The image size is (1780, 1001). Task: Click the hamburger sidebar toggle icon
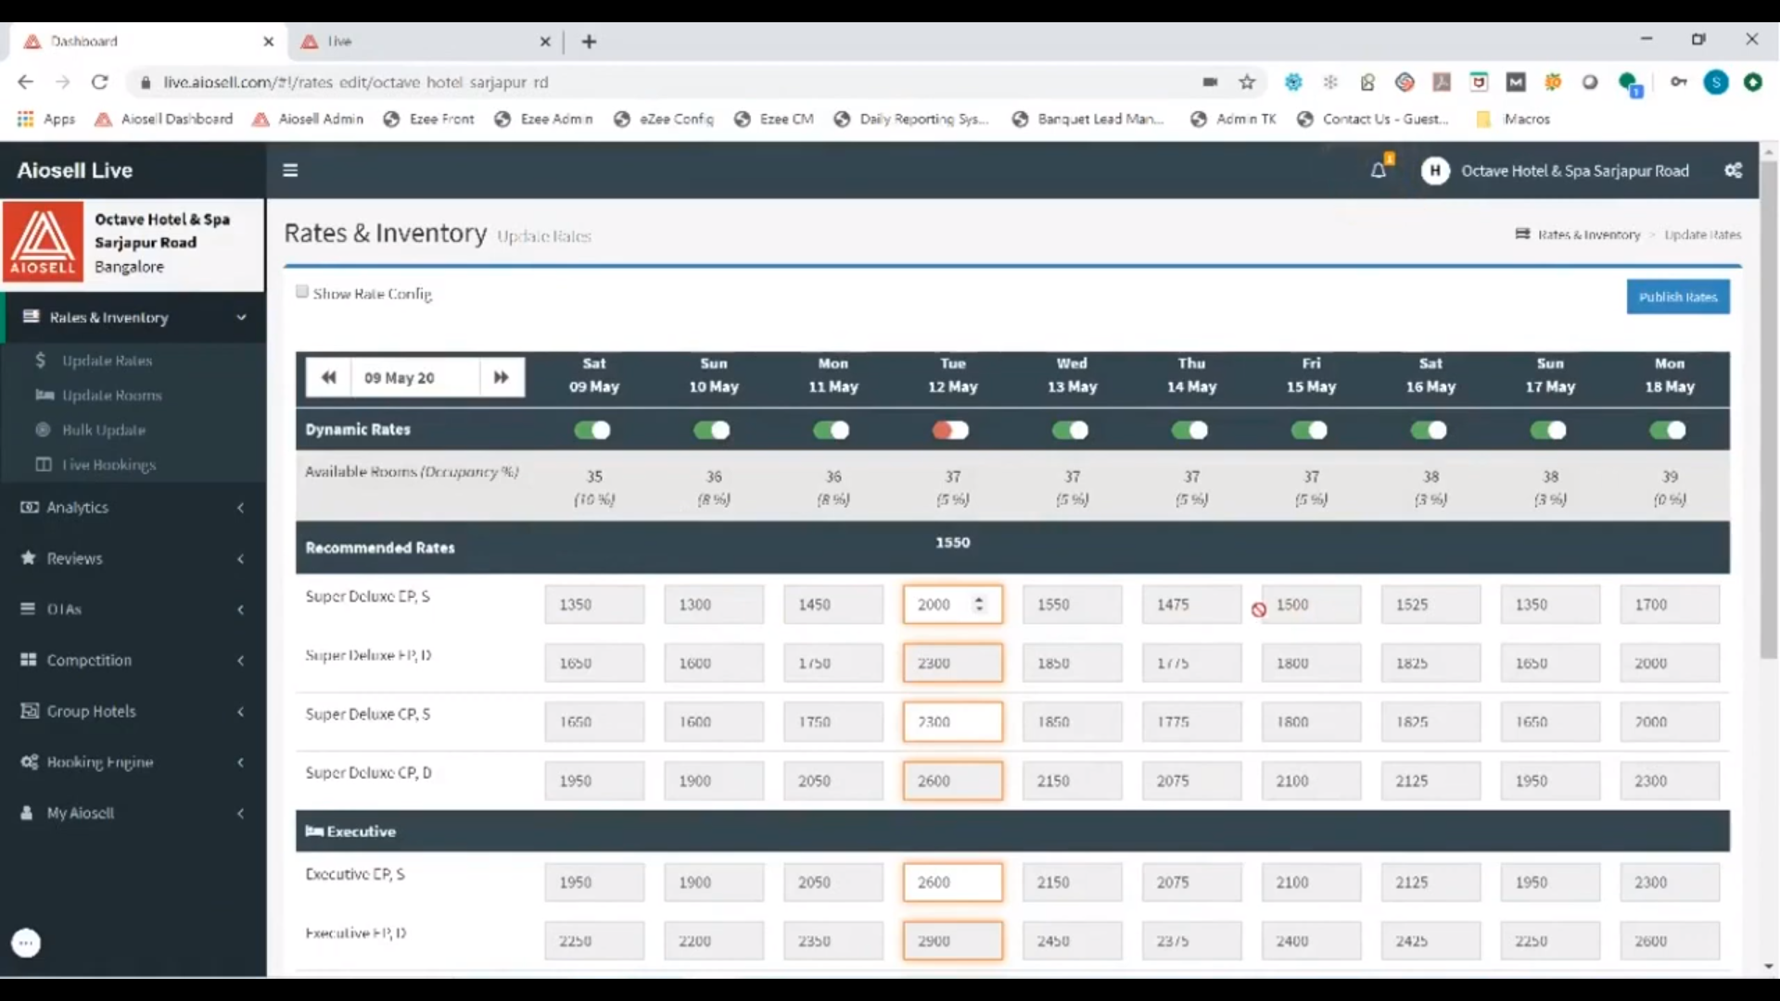[x=290, y=170]
